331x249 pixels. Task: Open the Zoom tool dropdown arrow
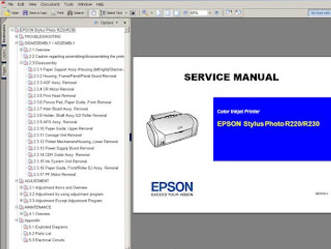152,13
